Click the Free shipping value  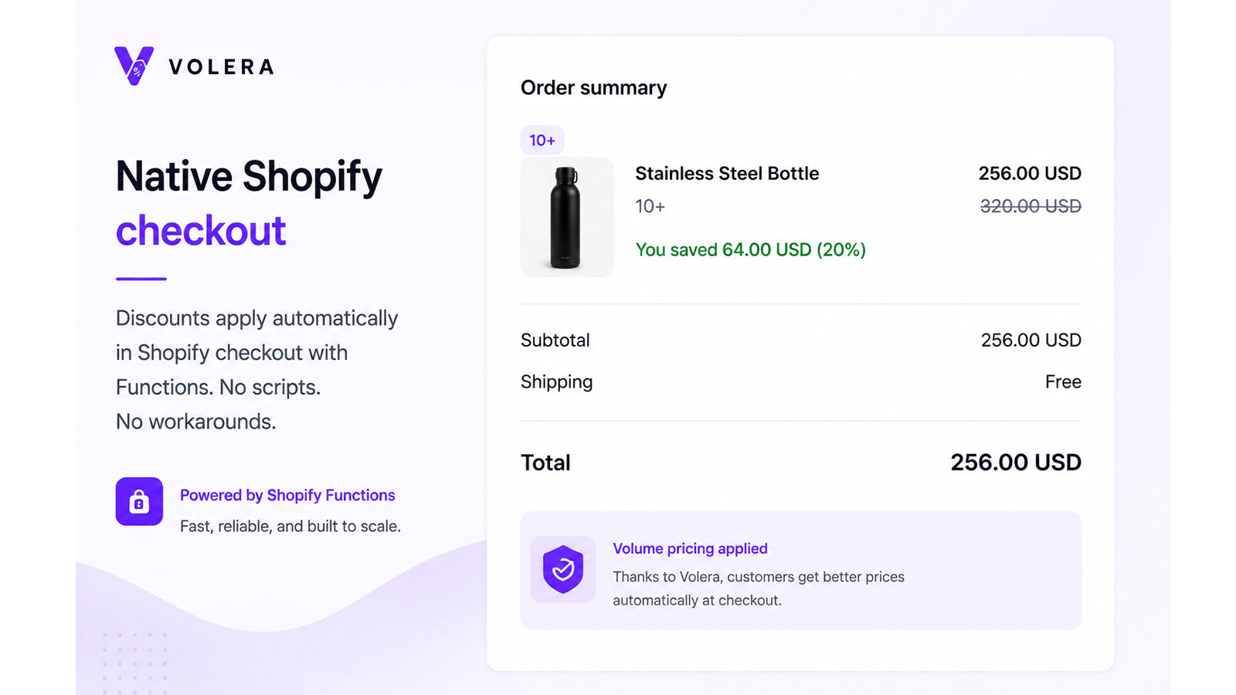pos(1063,382)
